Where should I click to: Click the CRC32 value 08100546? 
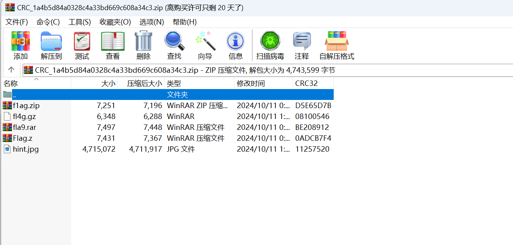tap(312, 116)
